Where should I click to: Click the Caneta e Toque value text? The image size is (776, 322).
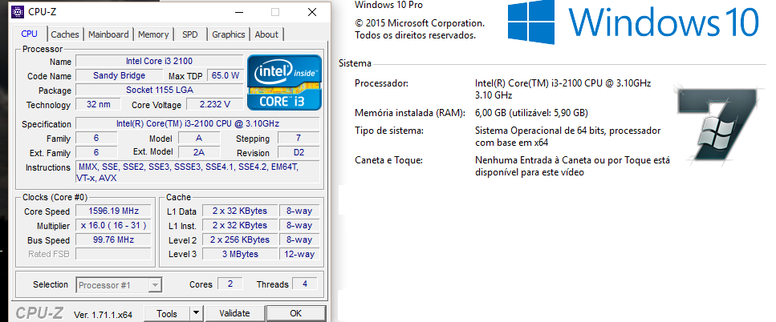click(x=572, y=167)
